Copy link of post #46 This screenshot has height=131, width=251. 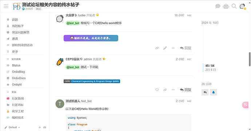(x=157, y=48)
